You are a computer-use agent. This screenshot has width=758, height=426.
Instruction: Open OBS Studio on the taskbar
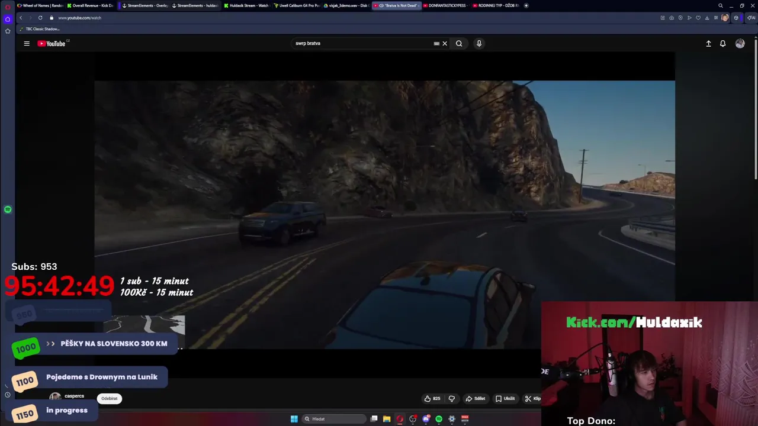pyautogui.click(x=413, y=419)
